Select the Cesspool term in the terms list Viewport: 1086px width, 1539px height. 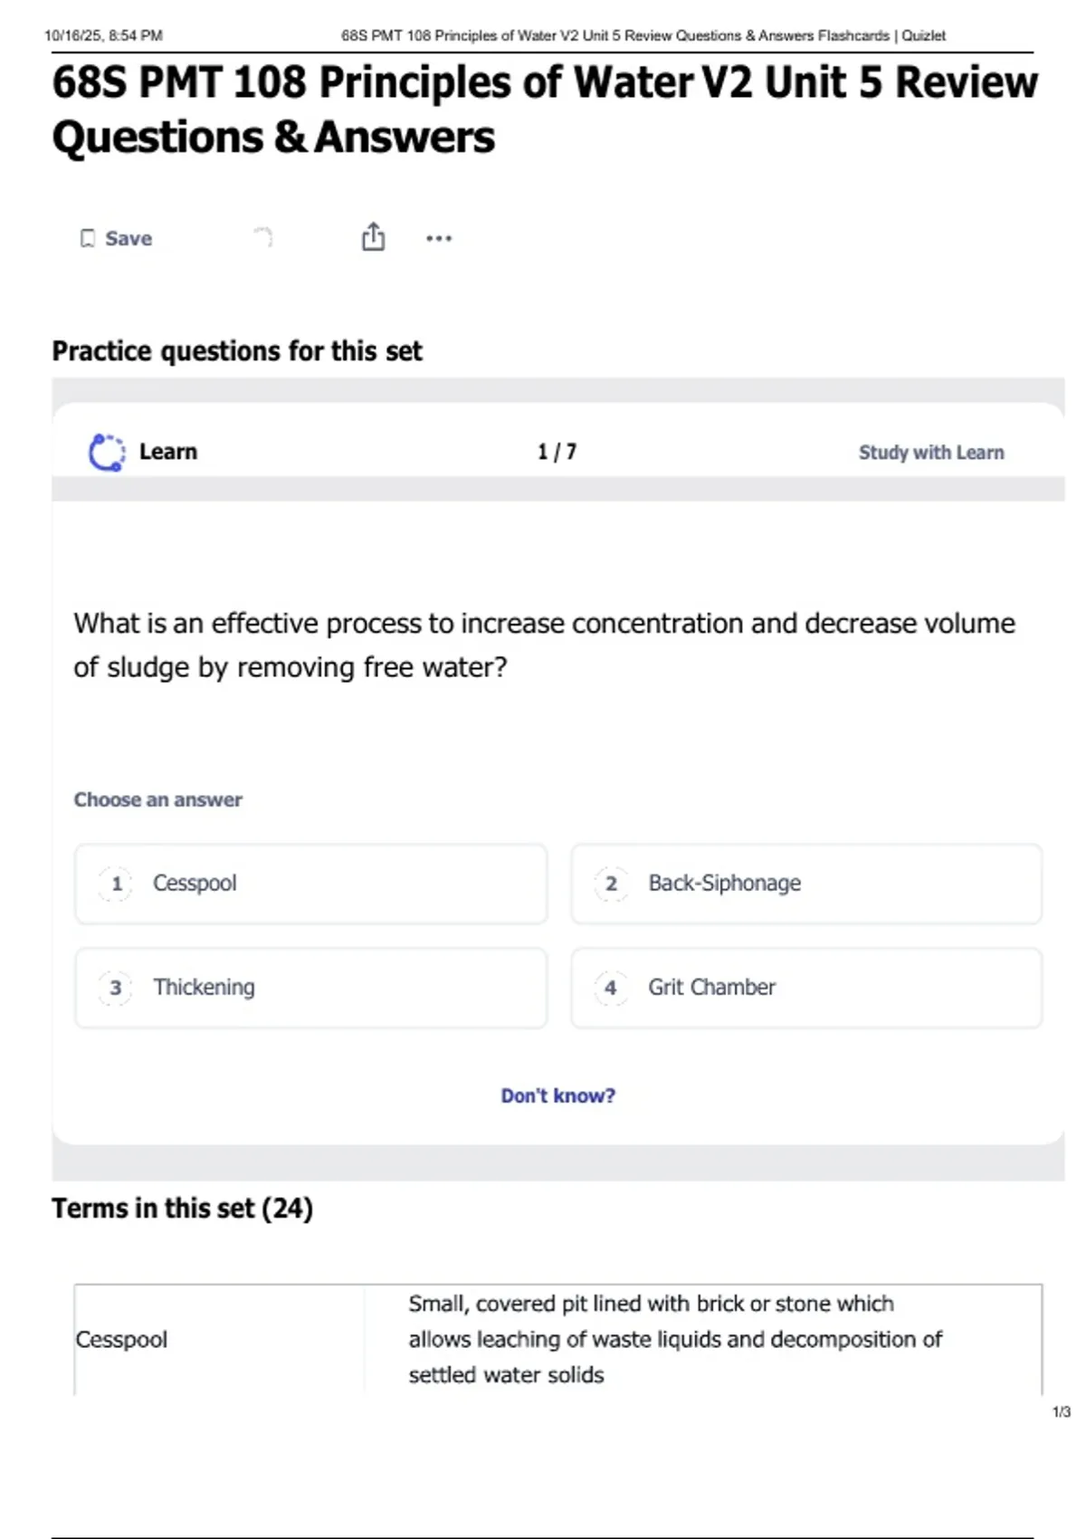point(122,1339)
